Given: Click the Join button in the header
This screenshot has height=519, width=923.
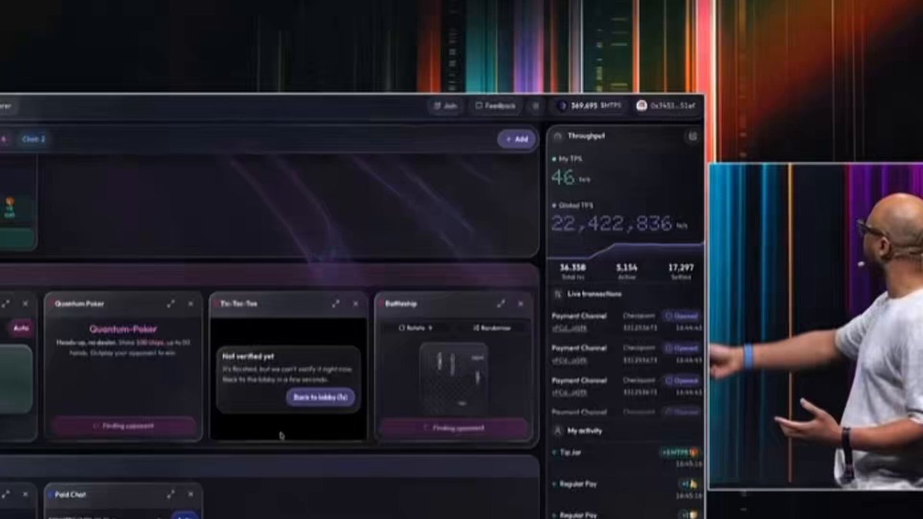Looking at the screenshot, I should pyautogui.click(x=445, y=105).
